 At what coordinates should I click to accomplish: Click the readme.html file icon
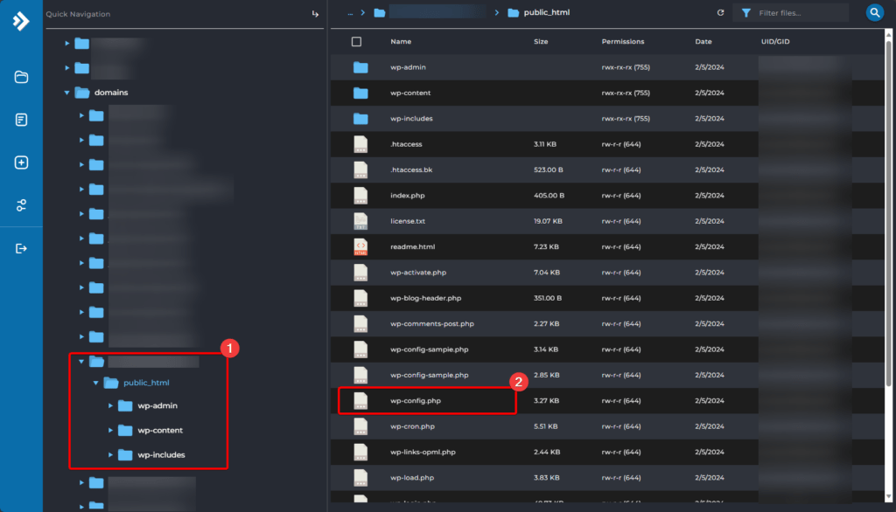(360, 247)
